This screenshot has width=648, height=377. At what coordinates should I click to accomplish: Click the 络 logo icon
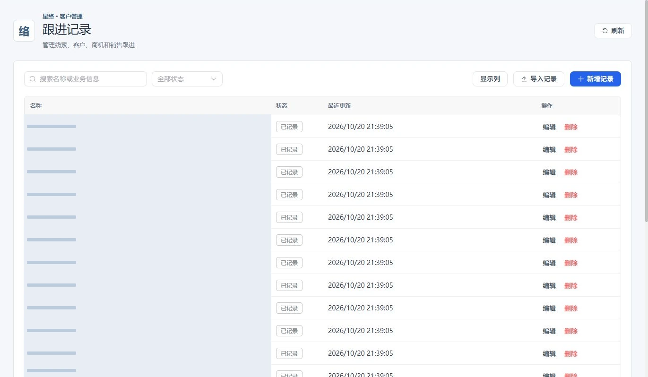[24, 31]
